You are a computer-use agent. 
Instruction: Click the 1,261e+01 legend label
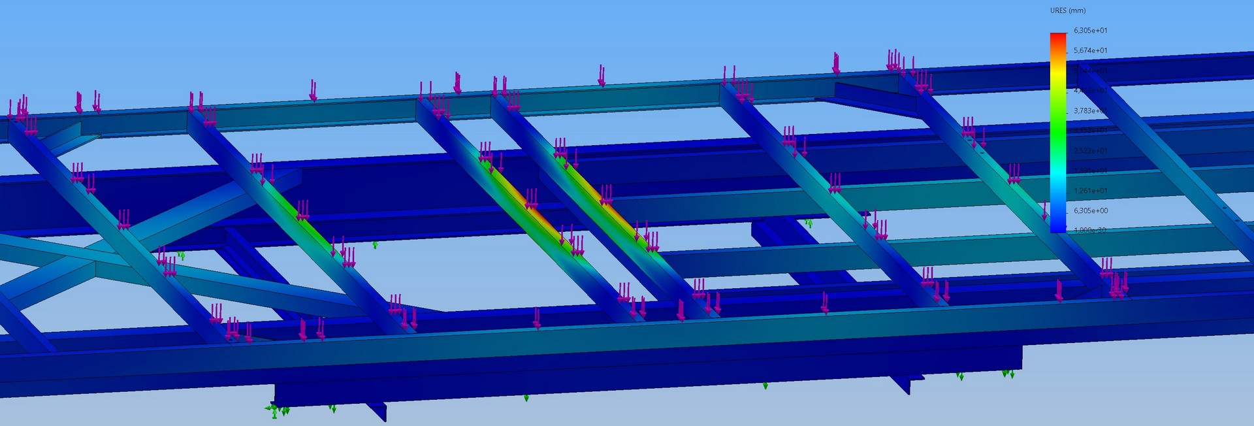1090,191
